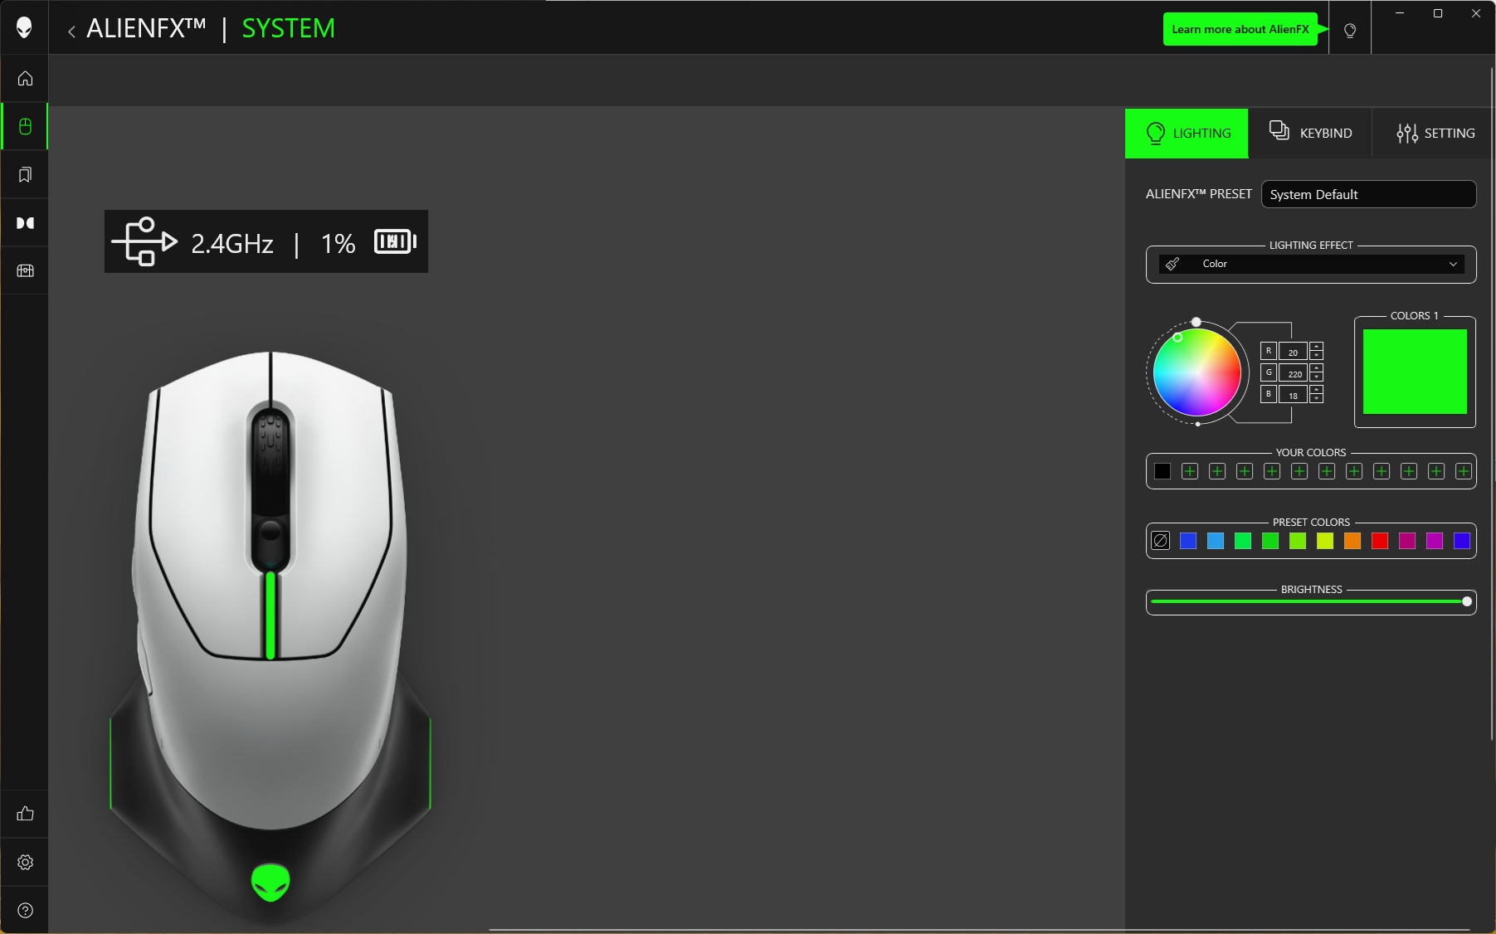The height and width of the screenshot is (934, 1496).
Task: Select the blue preset color
Action: click(x=1188, y=541)
